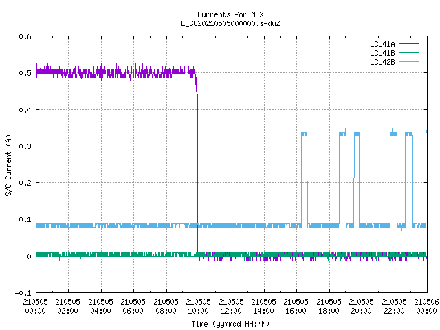Click the x-axis tick label 210505 14:00

pyautogui.click(x=263, y=307)
